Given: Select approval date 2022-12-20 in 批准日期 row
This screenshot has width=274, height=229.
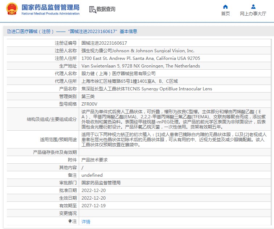Looking at the screenshot, I should (x=94, y=191).
